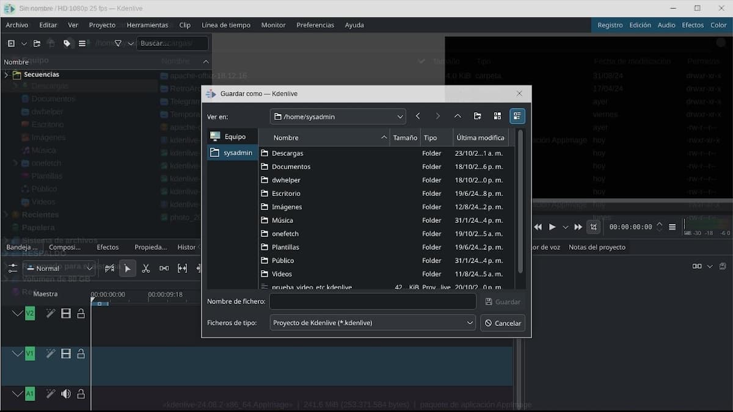This screenshot has height=412, width=733.
Task: Rewind playback in the monitor
Action: tap(538, 227)
